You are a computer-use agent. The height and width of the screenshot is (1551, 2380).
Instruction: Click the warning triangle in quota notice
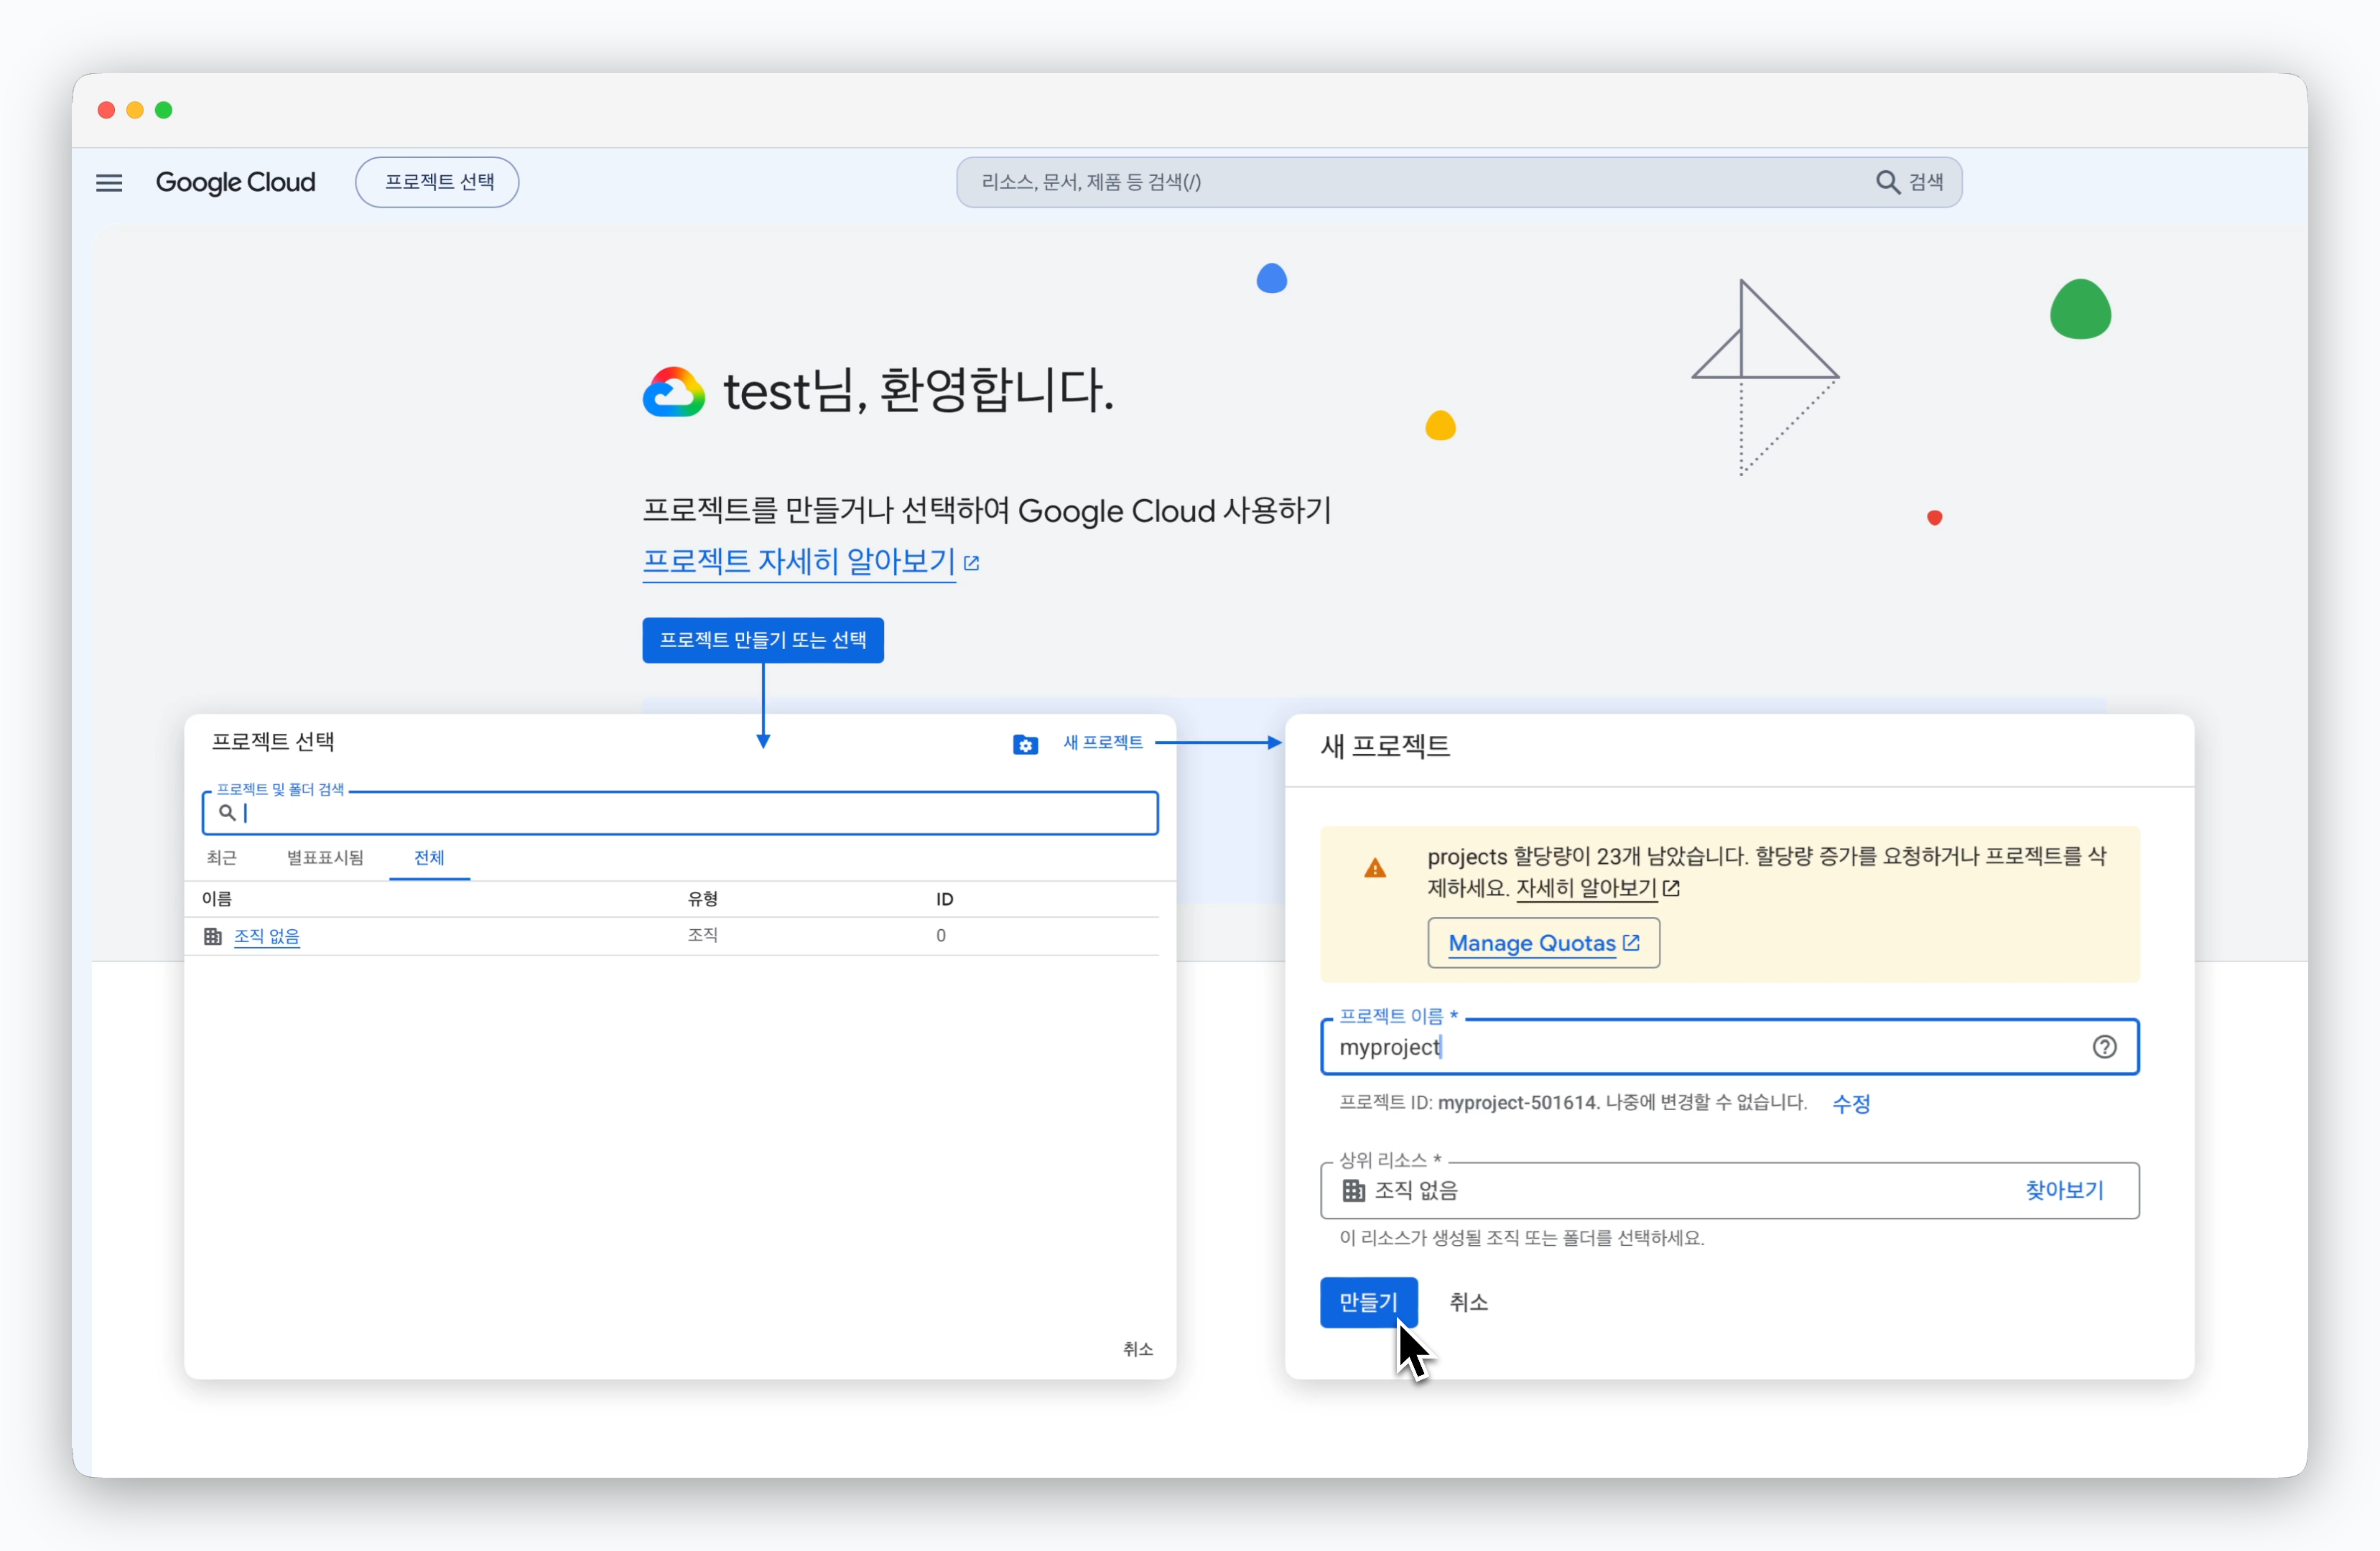pyautogui.click(x=1375, y=868)
